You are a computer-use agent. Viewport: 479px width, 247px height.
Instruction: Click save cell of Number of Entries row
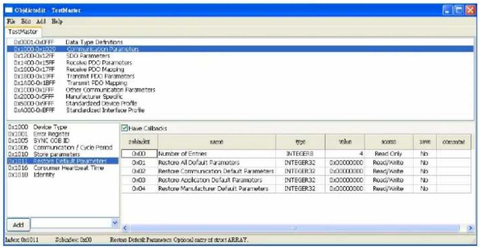pyautogui.click(x=425, y=154)
